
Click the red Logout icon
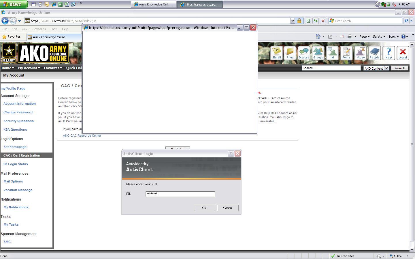(403, 53)
